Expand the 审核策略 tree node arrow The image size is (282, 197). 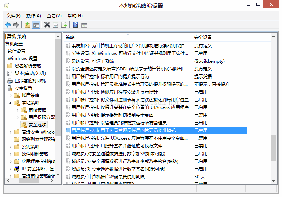pos(18,110)
